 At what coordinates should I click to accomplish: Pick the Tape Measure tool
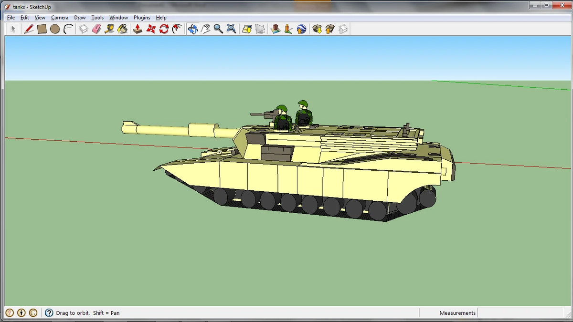coord(109,29)
